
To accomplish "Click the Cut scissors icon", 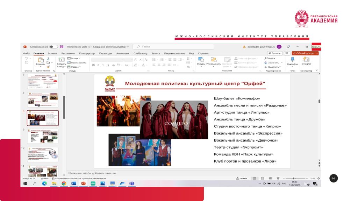I will tap(48, 59).
